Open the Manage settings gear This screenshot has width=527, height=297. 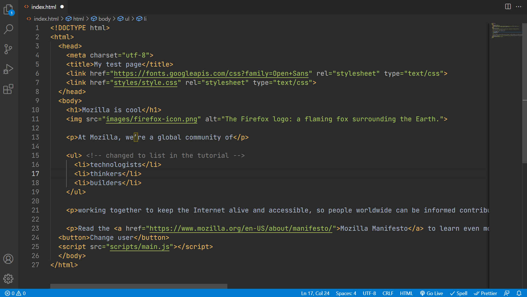click(x=8, y=279)
